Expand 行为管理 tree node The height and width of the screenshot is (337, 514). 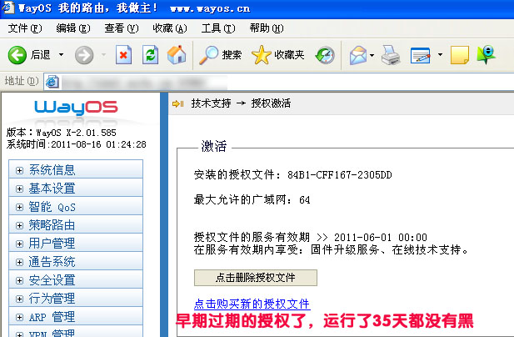tap(20, 299)
